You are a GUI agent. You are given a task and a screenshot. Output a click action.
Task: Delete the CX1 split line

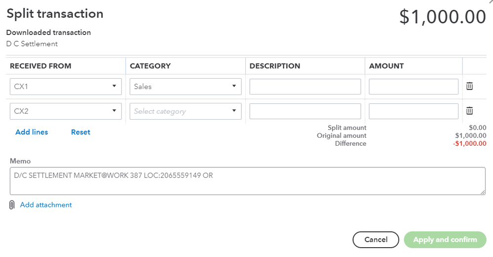469,87
